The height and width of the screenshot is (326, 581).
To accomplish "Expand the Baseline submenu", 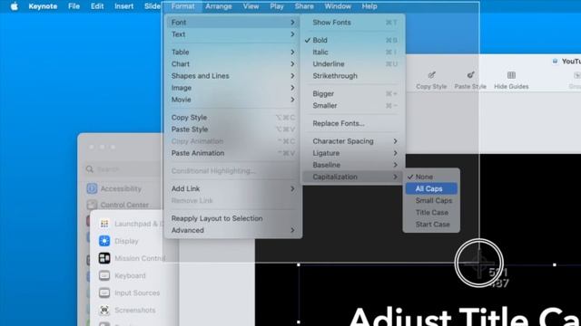I will point(352,165).
